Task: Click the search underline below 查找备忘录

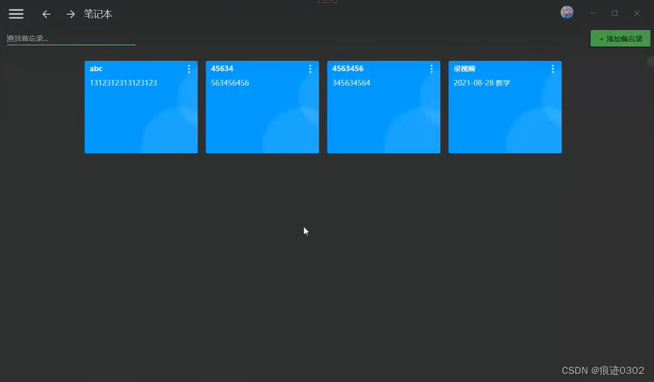Action: coord(71,45)
